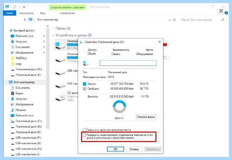Click the up arrow navigation icon
Image resolution: width=232 pixels, height=160 pixels.
pyautogui.click(x=25, y=20)
